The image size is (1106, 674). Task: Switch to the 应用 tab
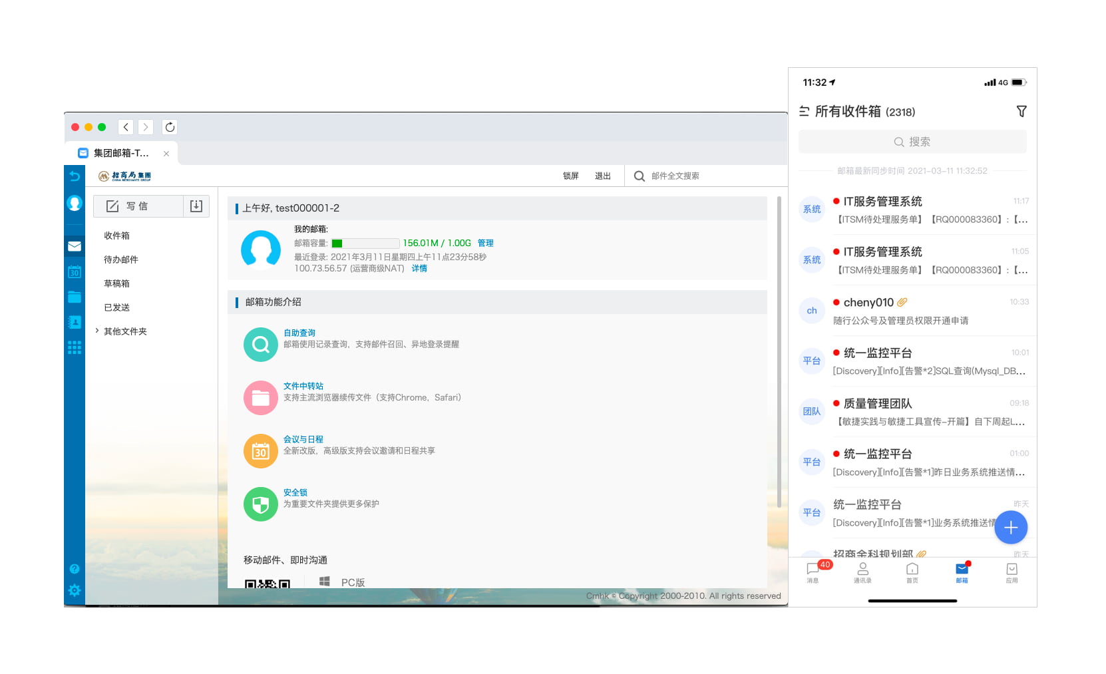coord(1012,572)
